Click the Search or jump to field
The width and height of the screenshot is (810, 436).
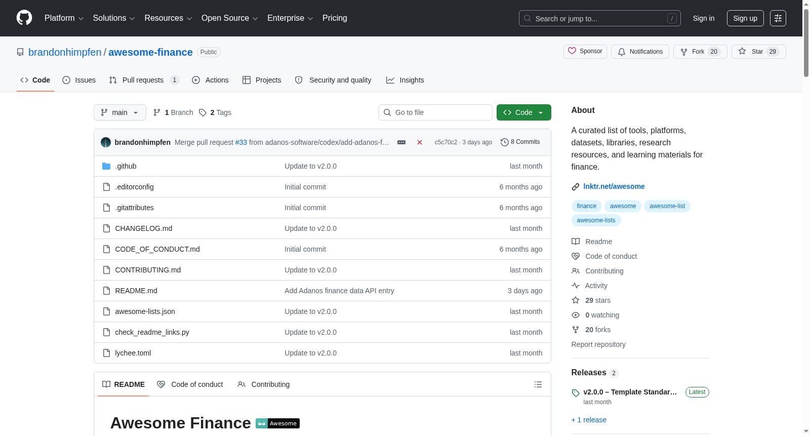tap(599, 18)
